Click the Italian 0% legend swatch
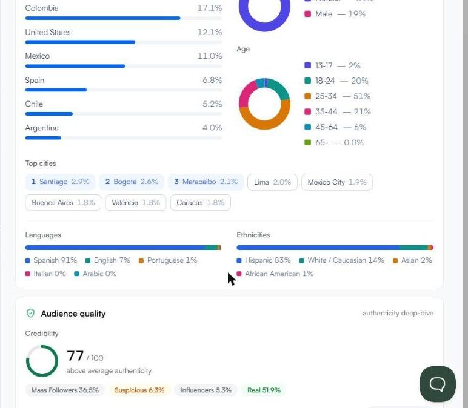This screenshot has height=408, width=468. point(28,274)
